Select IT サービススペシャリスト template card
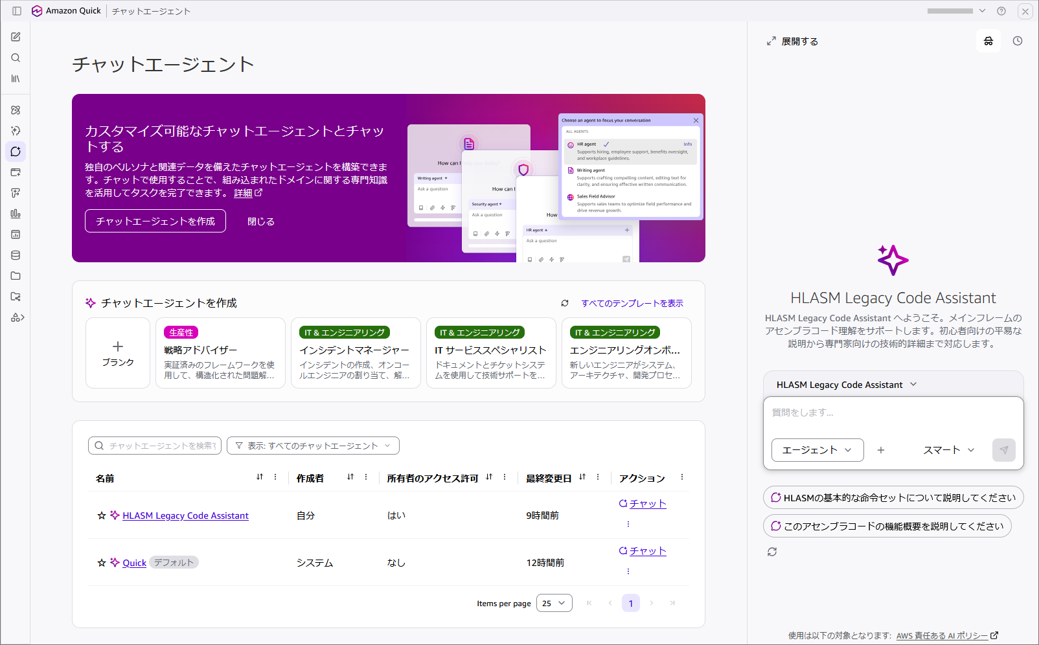Viewport: 1039px width, 645px height. [x=492, y=353]
